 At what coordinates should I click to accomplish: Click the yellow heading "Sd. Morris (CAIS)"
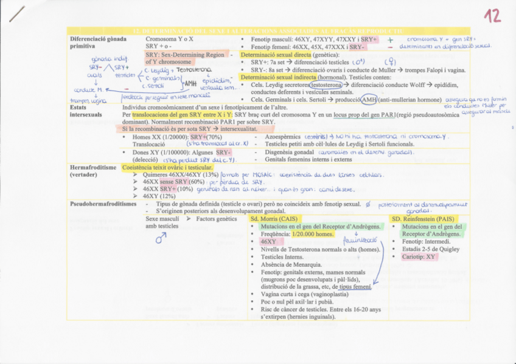pyautogui.click(x=274, y=219)
